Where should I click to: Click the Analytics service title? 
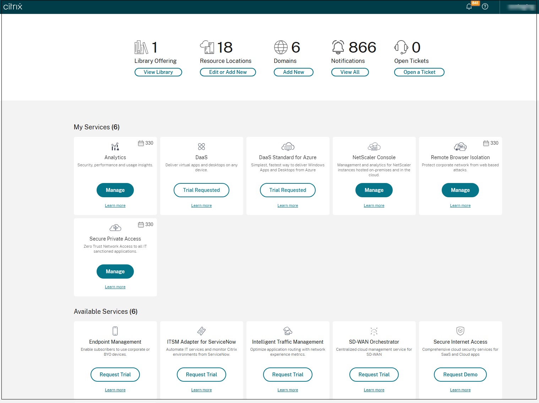(115, 157)
